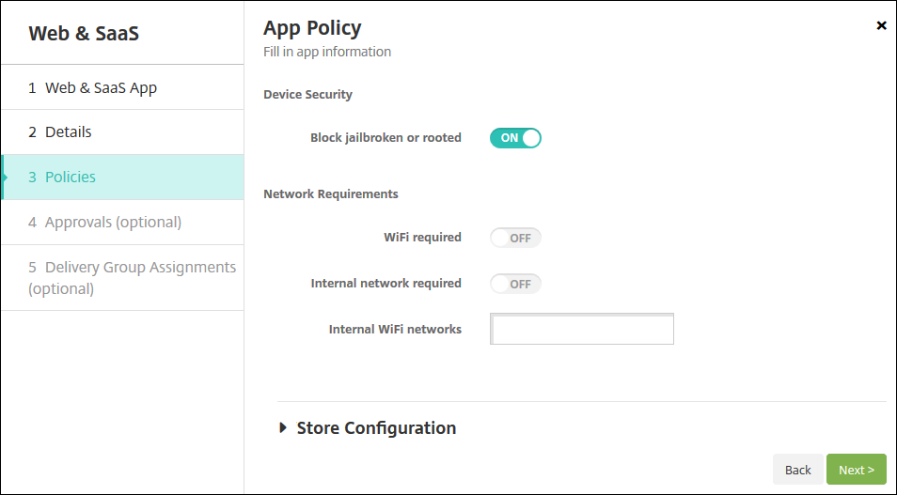Click the Web & SaaS sidebar title
Image resolution: width=897 pixels, height=495 pixels.
[83, 34]
